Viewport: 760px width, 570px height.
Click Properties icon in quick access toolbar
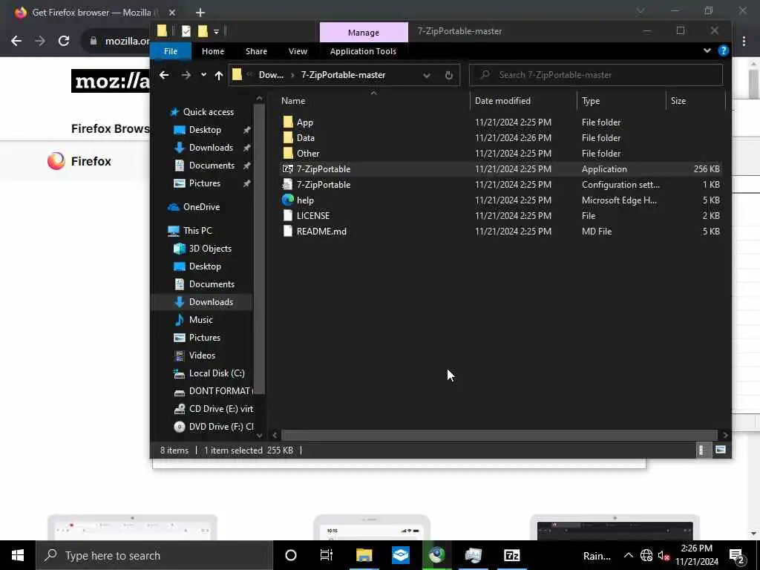pos(186,31)
